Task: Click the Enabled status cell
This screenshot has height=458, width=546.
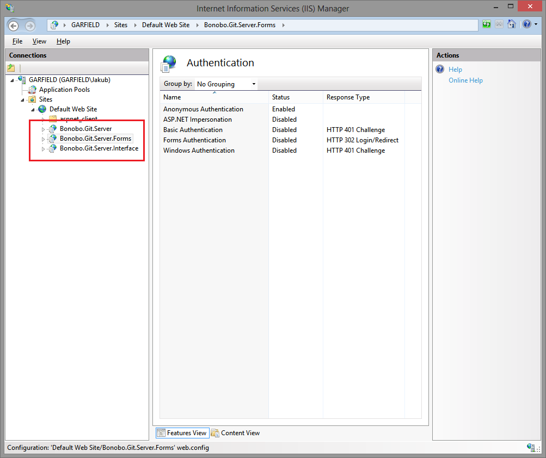Action: 284,109
